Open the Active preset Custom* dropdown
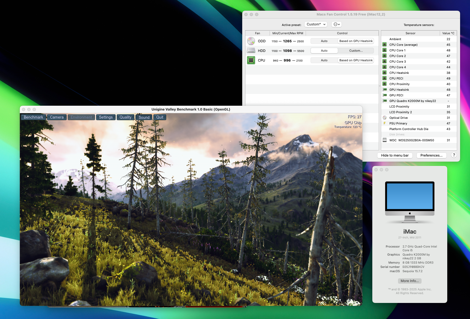The height and width of the screenshot is (319, 470). pos(316,24)
